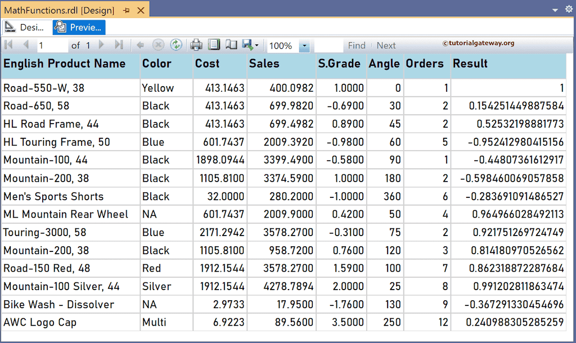The image size is (576, 343).
Task: Navigate back to parent report
Action: point(139,45)
